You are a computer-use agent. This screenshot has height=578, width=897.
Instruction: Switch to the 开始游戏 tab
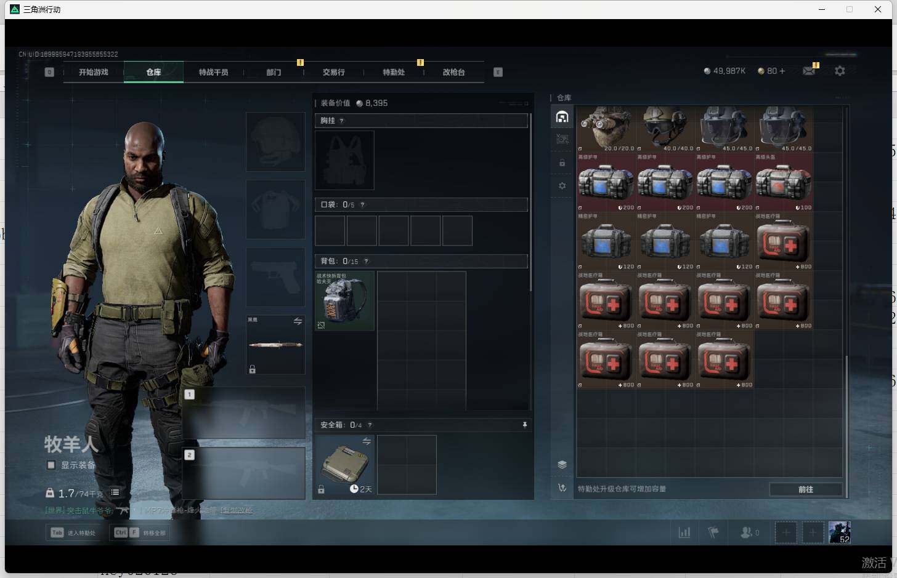94,72
